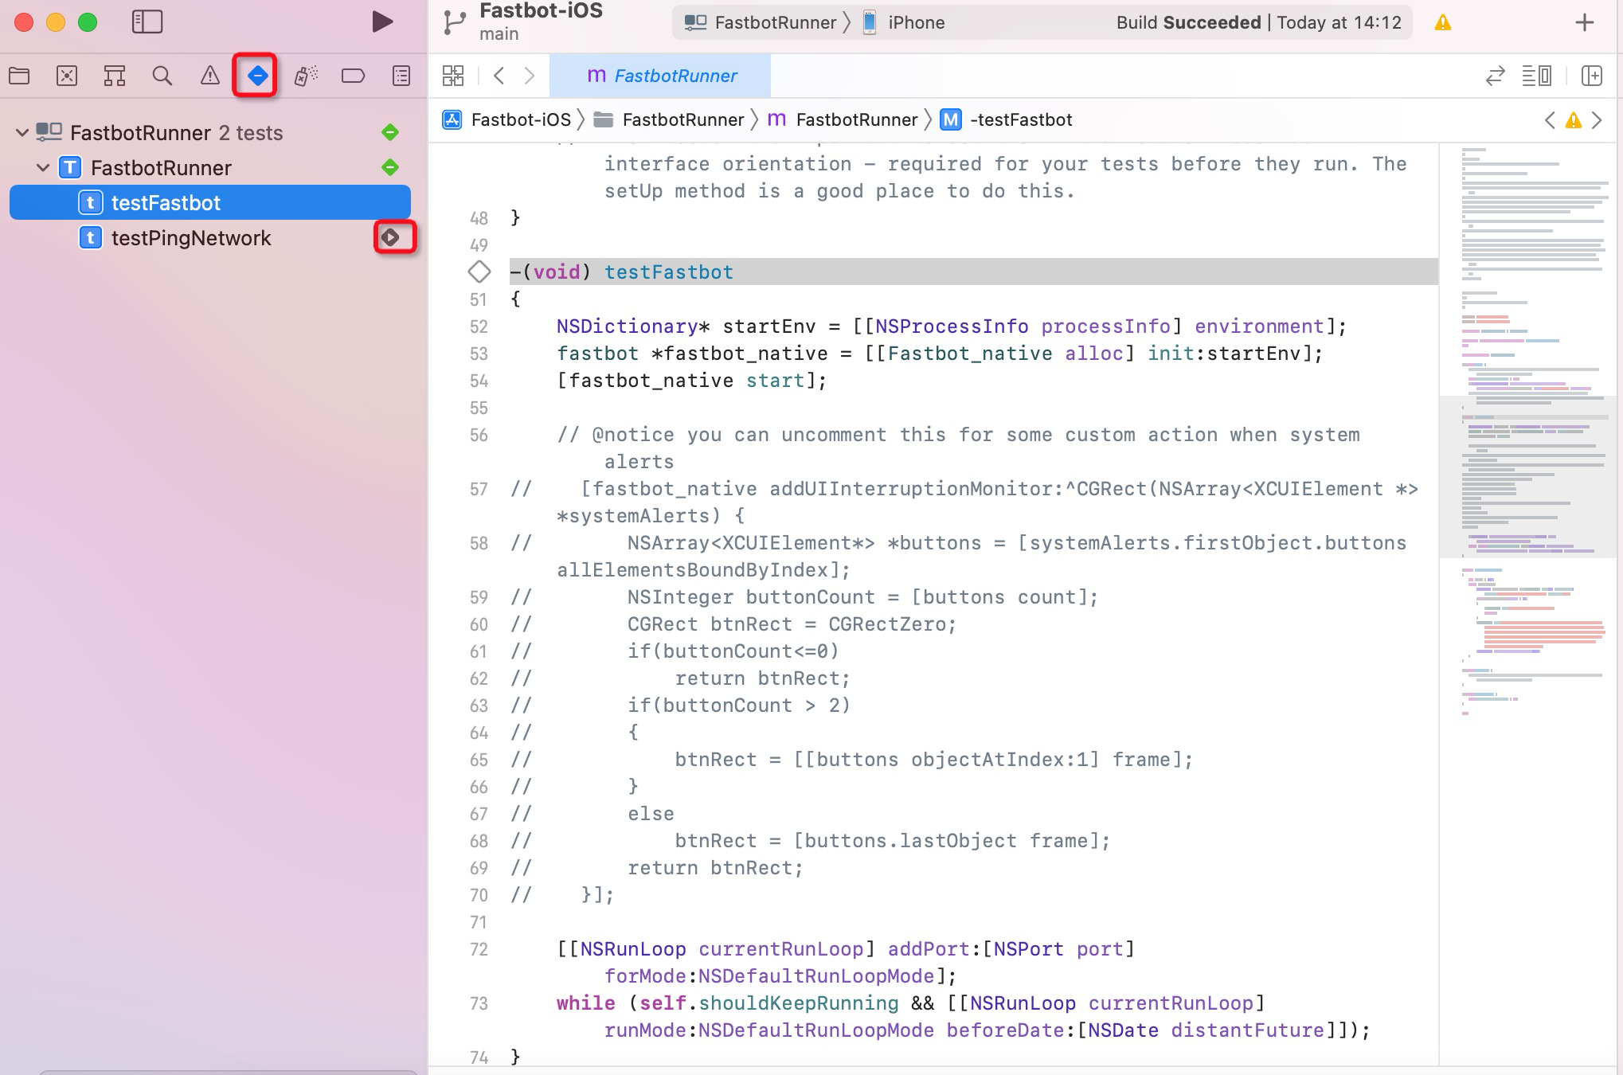Select the Test navigator diamond icon
The height and width of the screenshot is (1075, 1623).
tap(256, 76)
